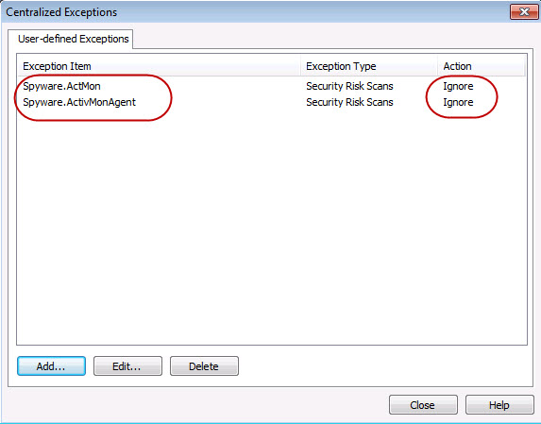Screen dimensions: 541x424
Task: Delete the selected exception
Action: point(204,366)
